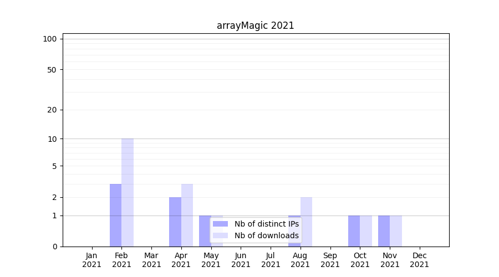Click the 20 y-axis tick label
Image resolution: width=499 pixels, height=277 pixels.
(52, 110)
